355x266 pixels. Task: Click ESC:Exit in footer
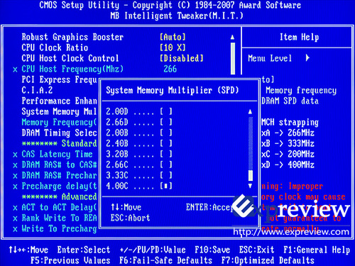(x=256, y=250)
